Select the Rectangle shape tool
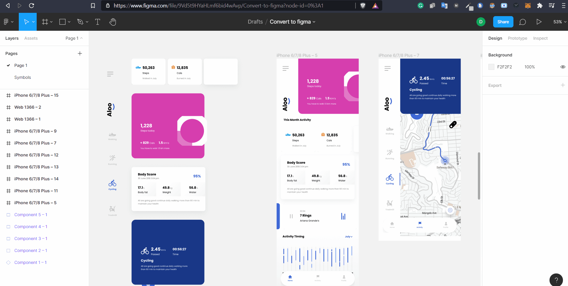Image resolution: width=568 pixels, height=286 pixels. pos(62,22)
